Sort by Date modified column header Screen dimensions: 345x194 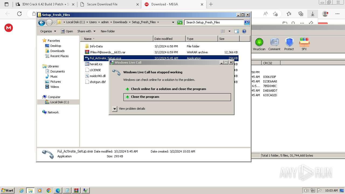(x=169, y=39)
